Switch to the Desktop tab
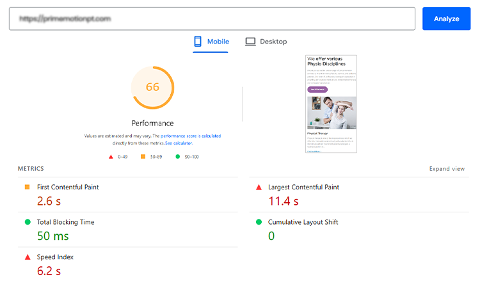 tap(266, 42)
